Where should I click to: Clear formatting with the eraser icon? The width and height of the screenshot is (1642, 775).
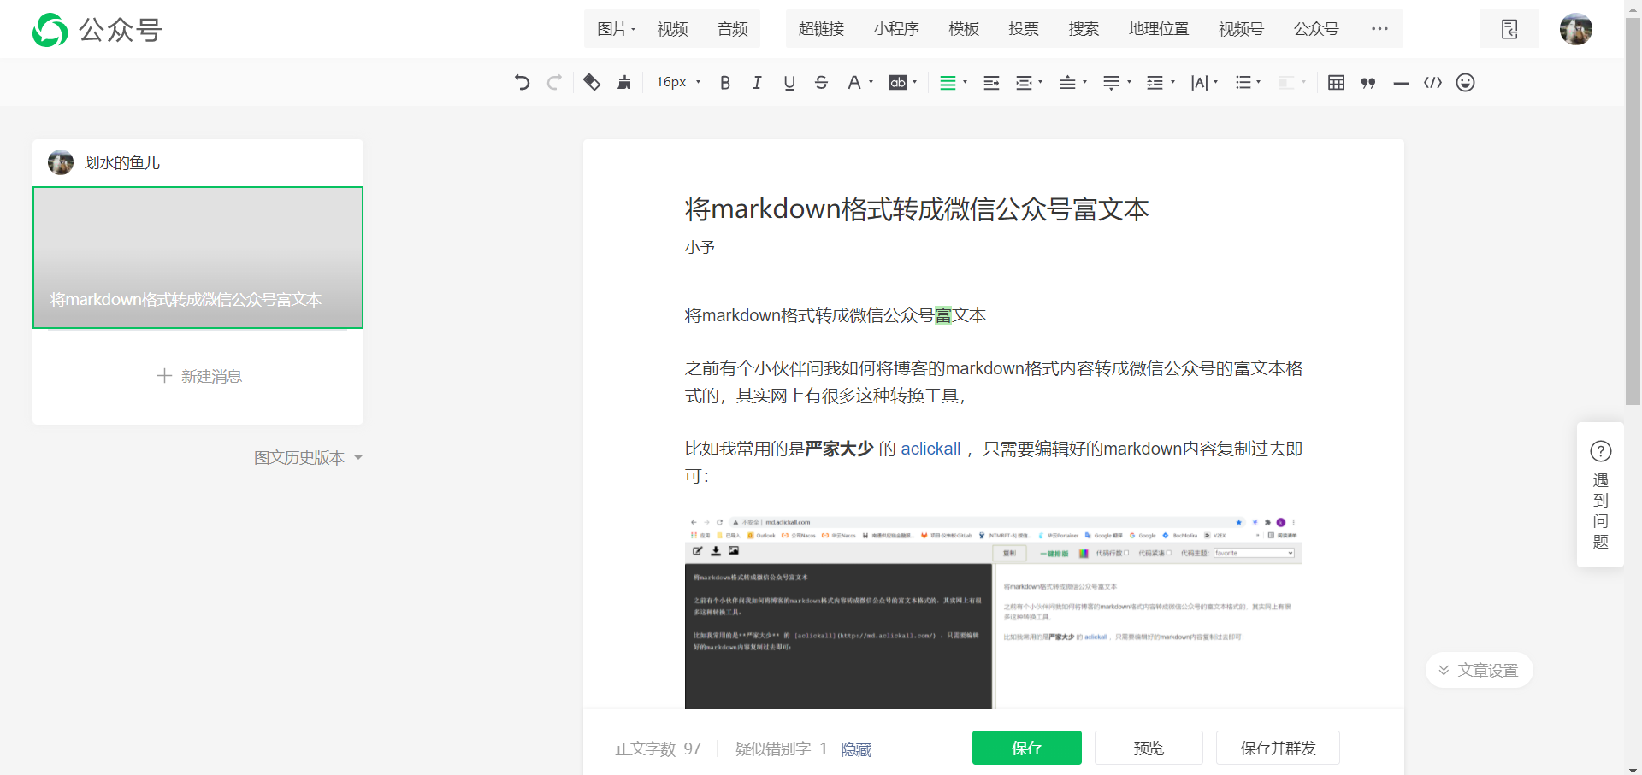point(592,82)
